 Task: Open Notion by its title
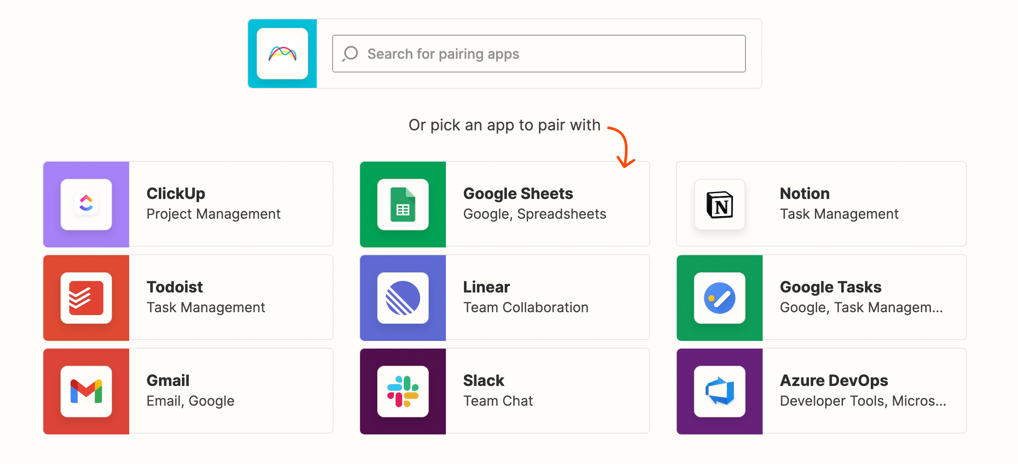[x=805, y=193]
